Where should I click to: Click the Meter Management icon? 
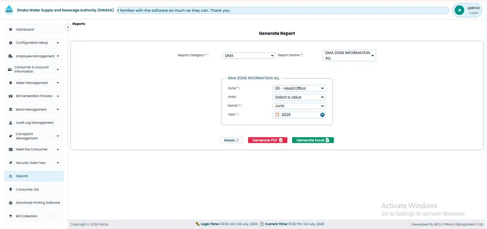coord(11,83)
